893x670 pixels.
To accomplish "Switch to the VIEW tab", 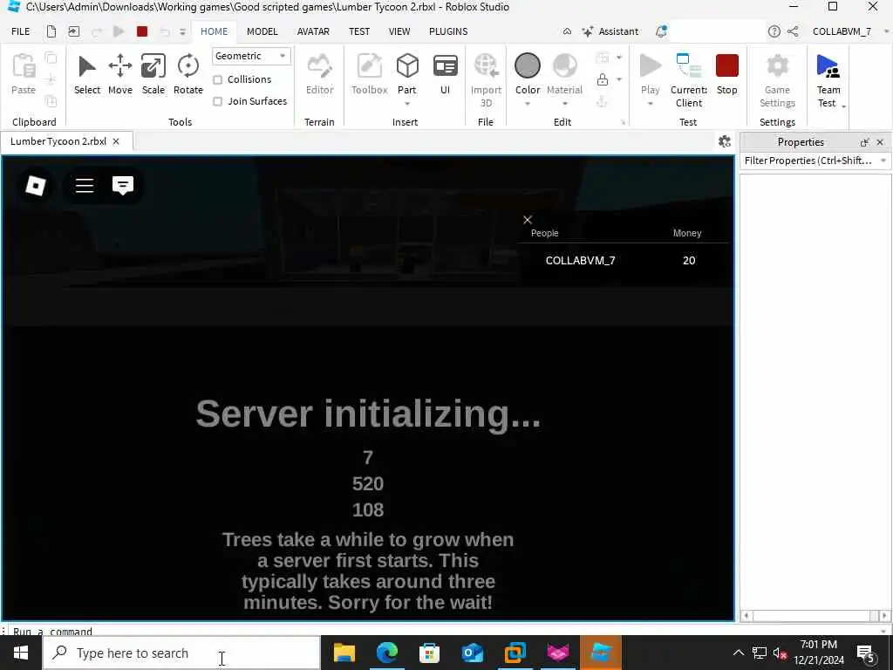I will [x=399, y=31].
